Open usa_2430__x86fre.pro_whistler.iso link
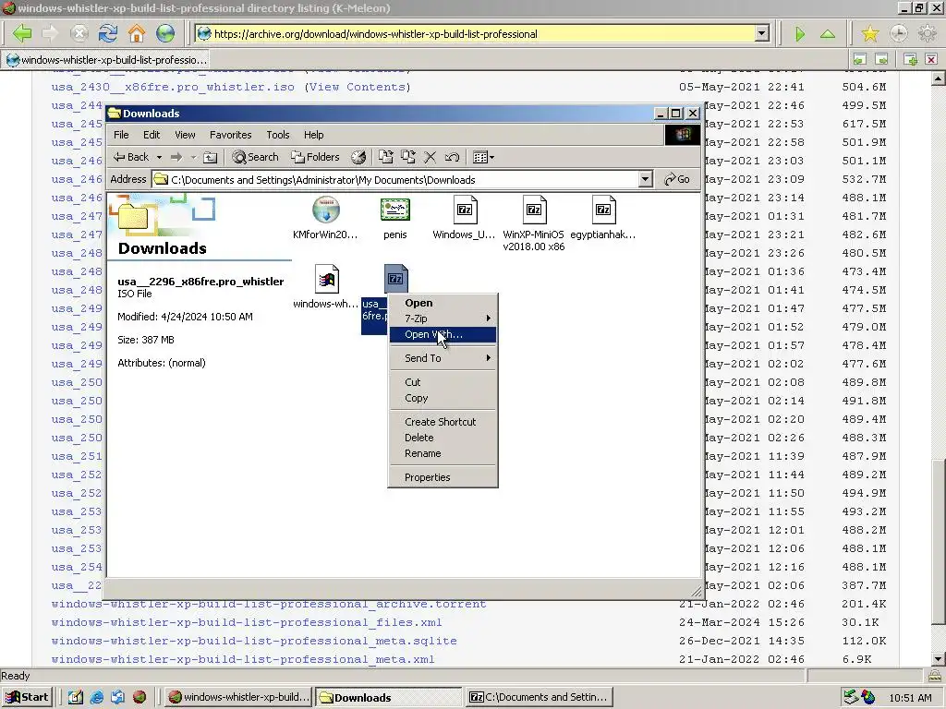 coord(173,87)
